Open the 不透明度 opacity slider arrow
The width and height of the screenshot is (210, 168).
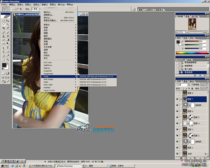(207, 85)
